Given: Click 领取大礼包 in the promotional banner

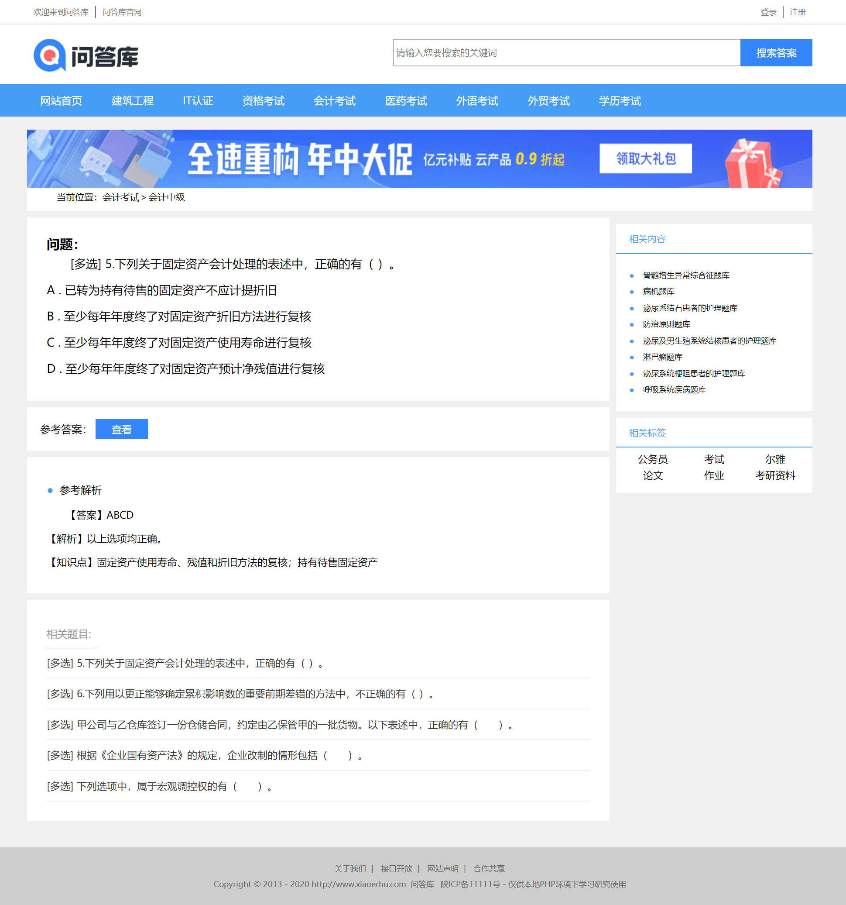Looking at the screenshot, I should (646, 158).
